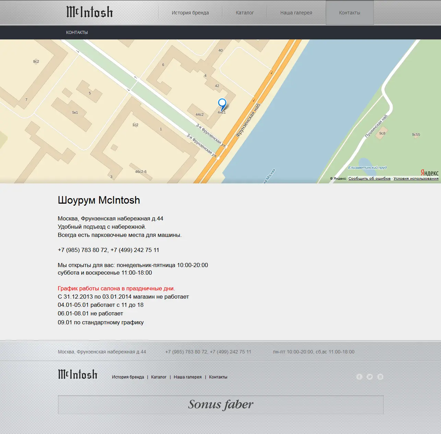The width and height of the screenshot is (441, 434).
Task: Click the Facebook icon in the footer
Action: pyautogui.click(x=359, y=377)
